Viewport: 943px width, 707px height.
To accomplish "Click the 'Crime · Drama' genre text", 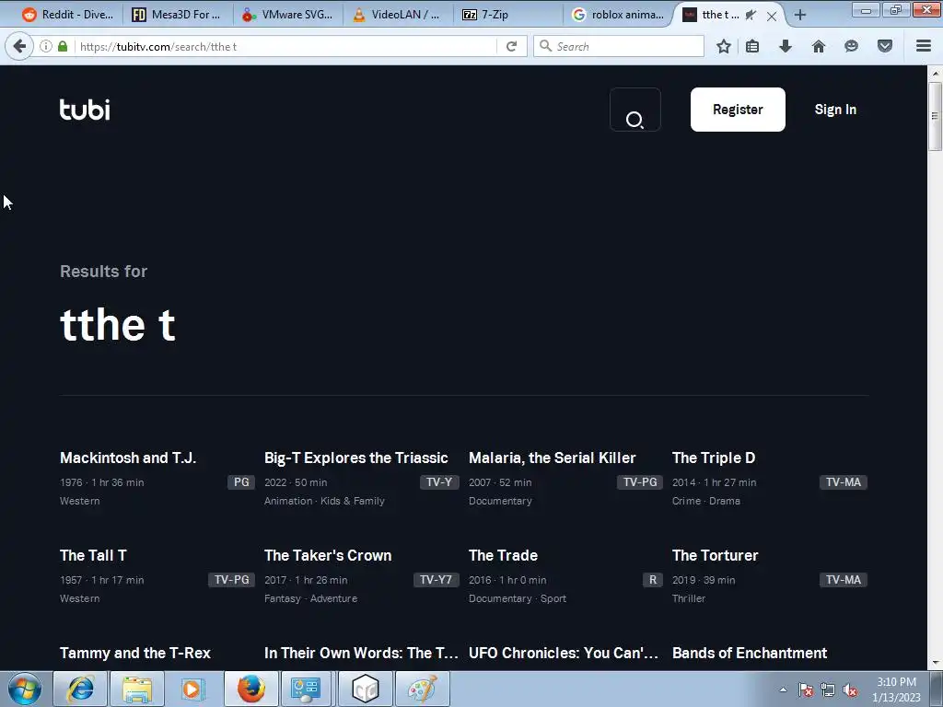I will click(x=706, y=501).
